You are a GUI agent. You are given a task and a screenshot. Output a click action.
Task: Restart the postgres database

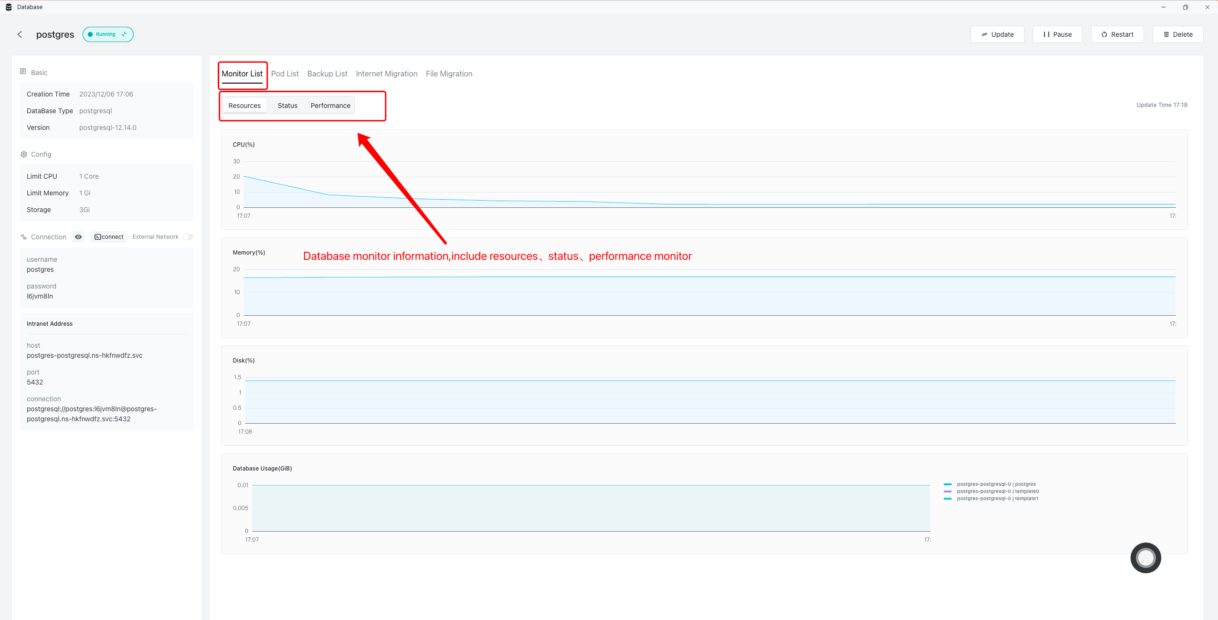(1117, 34)
